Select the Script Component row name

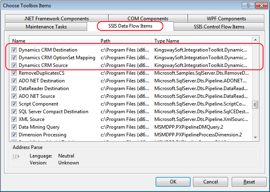click(x=38, y=104)
